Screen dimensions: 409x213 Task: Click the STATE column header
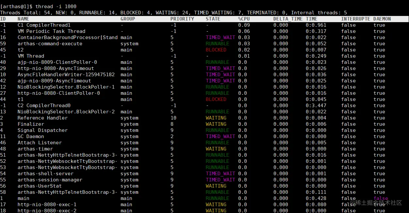213,19
